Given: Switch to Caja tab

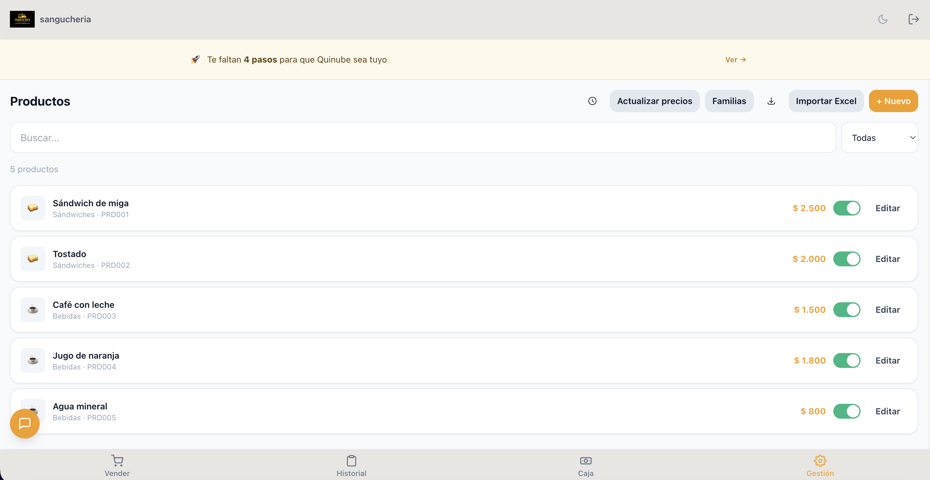Looking at the screenshot, I should coord(586,466).
